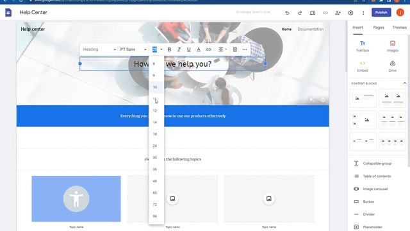410x231 pixels.
Task: Select font size 72
Action: pos(156,205)
